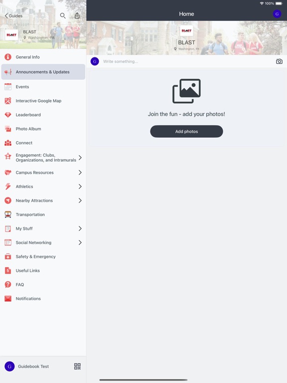Click the Add photos button
Image resolution: width=287 pixels, height=383 pixels.
coord(186,132)
